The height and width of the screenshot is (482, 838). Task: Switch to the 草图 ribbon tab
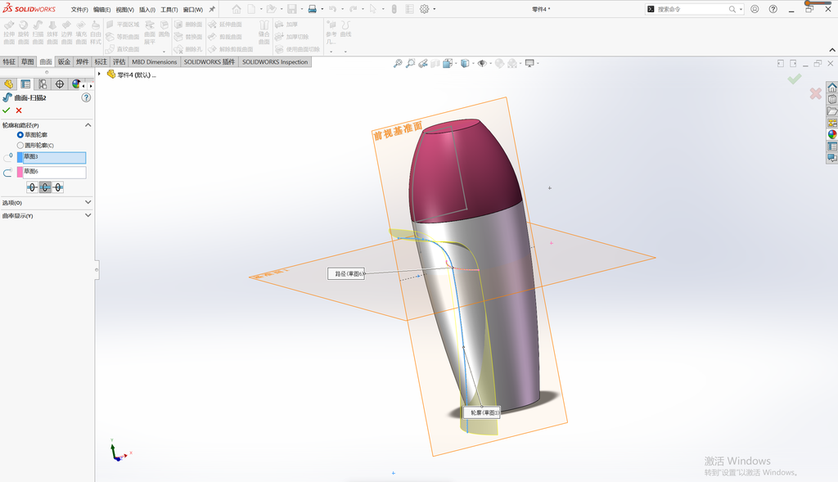point(27,62)
